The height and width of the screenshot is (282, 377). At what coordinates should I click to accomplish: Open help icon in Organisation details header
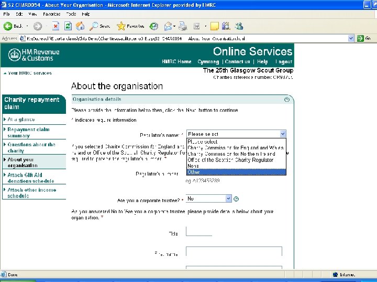coord(287,100)
